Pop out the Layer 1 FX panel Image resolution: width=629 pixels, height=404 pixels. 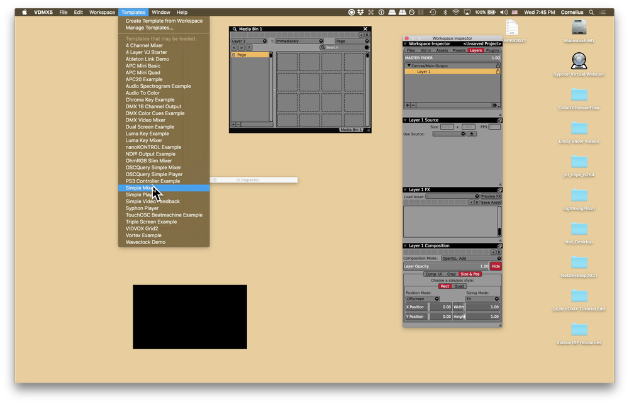[x=499, y=189]
